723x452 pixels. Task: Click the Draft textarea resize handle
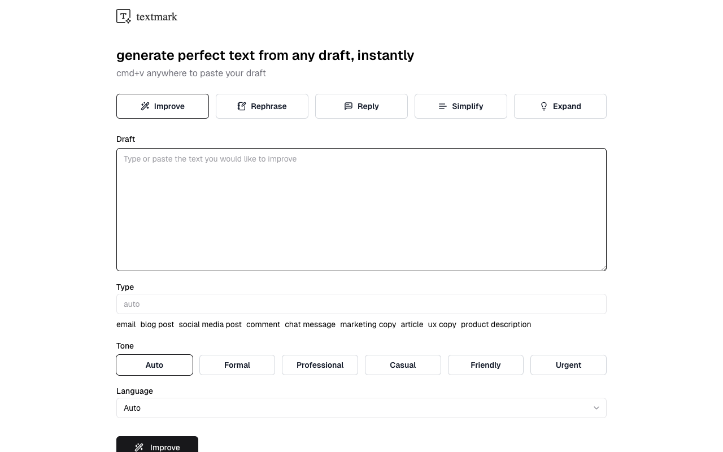point(603,267)
